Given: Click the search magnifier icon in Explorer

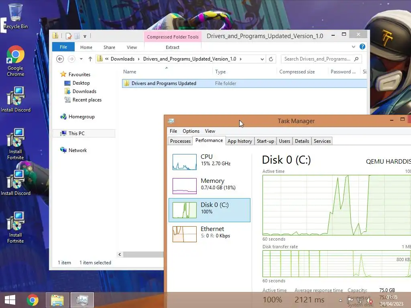Looking at the screenshot, I should (x=356, y=59).
